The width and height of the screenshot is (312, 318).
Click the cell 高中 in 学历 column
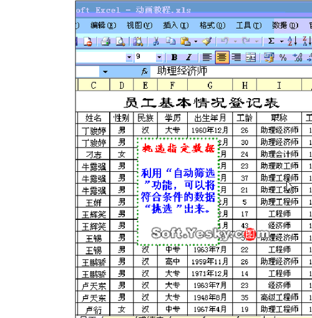point(172,262)
